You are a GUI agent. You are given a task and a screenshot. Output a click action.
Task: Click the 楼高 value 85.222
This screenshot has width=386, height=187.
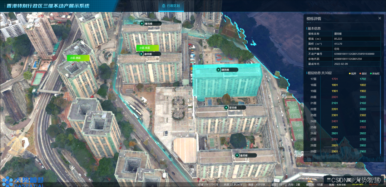(338, 39)
